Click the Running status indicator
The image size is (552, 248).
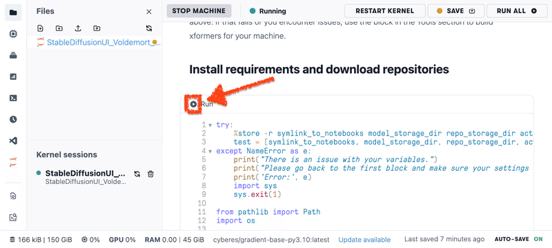click(268, 11)
